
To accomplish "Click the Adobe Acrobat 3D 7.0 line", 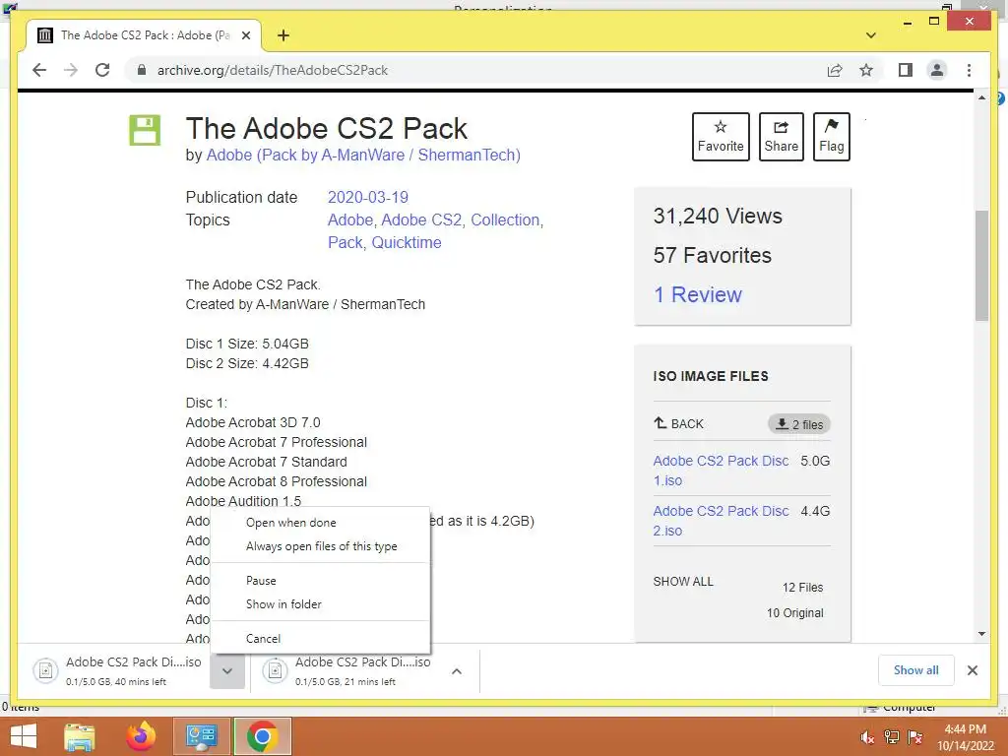I will click(x=253, y=422).
